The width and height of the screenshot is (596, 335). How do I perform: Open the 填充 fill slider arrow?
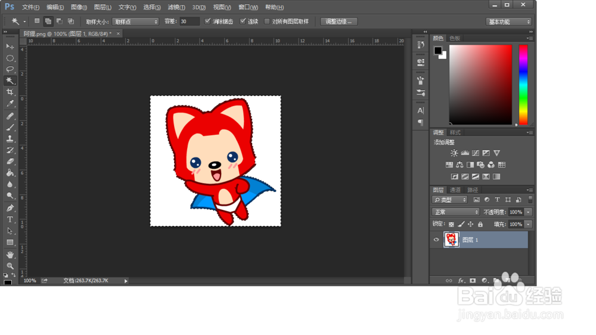[528, 224]
